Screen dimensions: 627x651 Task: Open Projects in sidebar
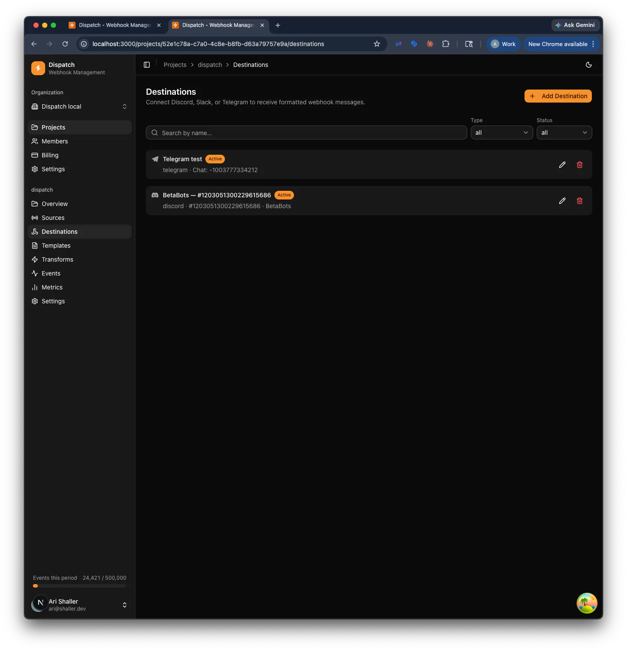pyautogui.click(x=79, y=127)
